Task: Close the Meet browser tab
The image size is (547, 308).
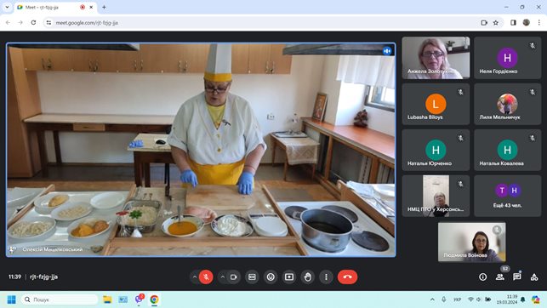Action: (x=91, y=7)
